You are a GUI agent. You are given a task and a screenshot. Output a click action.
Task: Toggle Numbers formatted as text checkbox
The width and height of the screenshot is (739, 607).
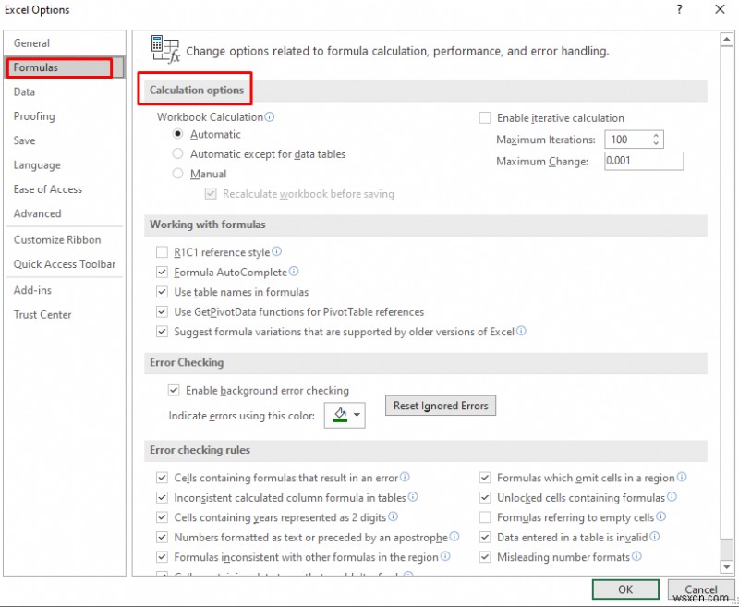(x=162, y=537)
